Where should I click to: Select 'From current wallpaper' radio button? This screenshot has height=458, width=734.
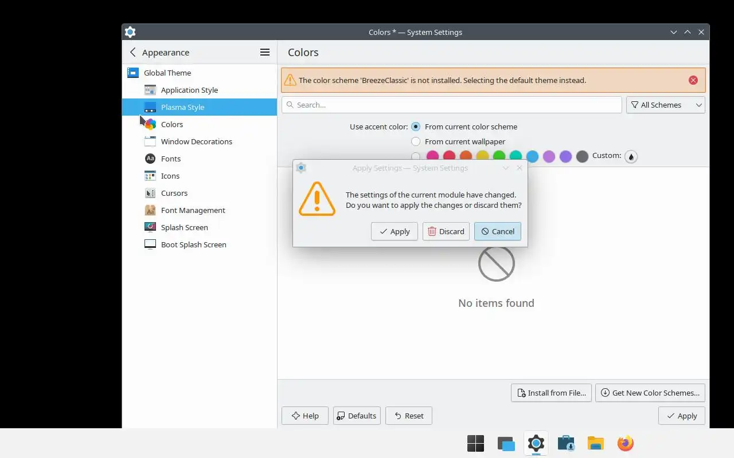[416, 141]
